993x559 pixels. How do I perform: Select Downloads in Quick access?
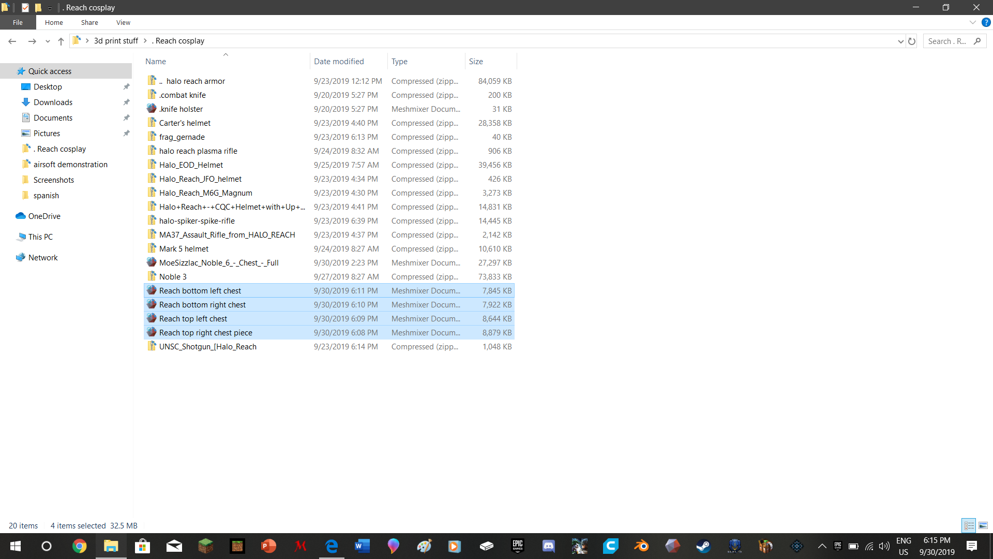tap(53, 102)
